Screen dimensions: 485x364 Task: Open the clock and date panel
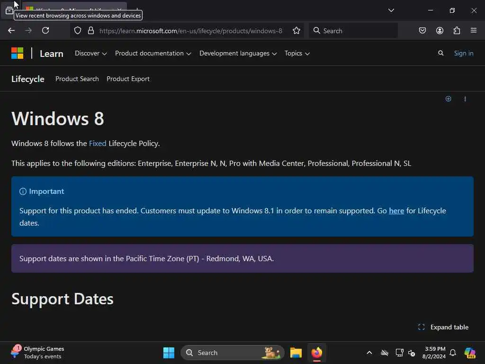(x=434, y=353)
